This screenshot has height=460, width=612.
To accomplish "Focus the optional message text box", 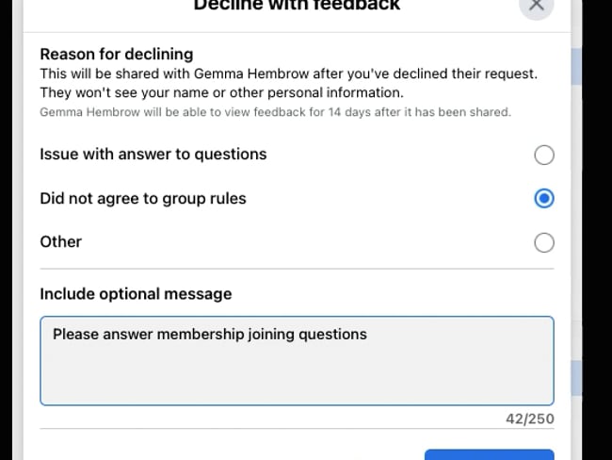I will coord(297,372).
